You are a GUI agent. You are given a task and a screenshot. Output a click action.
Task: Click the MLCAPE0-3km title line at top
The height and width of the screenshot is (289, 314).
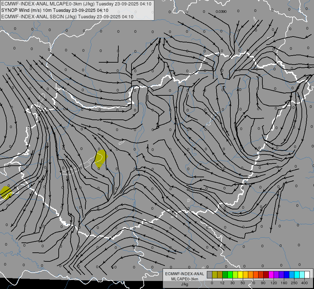[76, 4]
